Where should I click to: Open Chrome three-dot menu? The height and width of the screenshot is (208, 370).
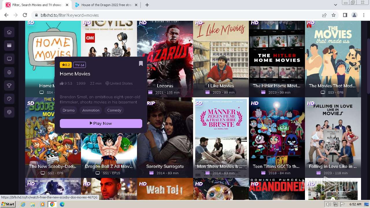[x=363, y=15]
